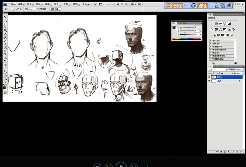
Task: Activate the Zoom tool in the toolbox
Action: click(x=5, y=81)
